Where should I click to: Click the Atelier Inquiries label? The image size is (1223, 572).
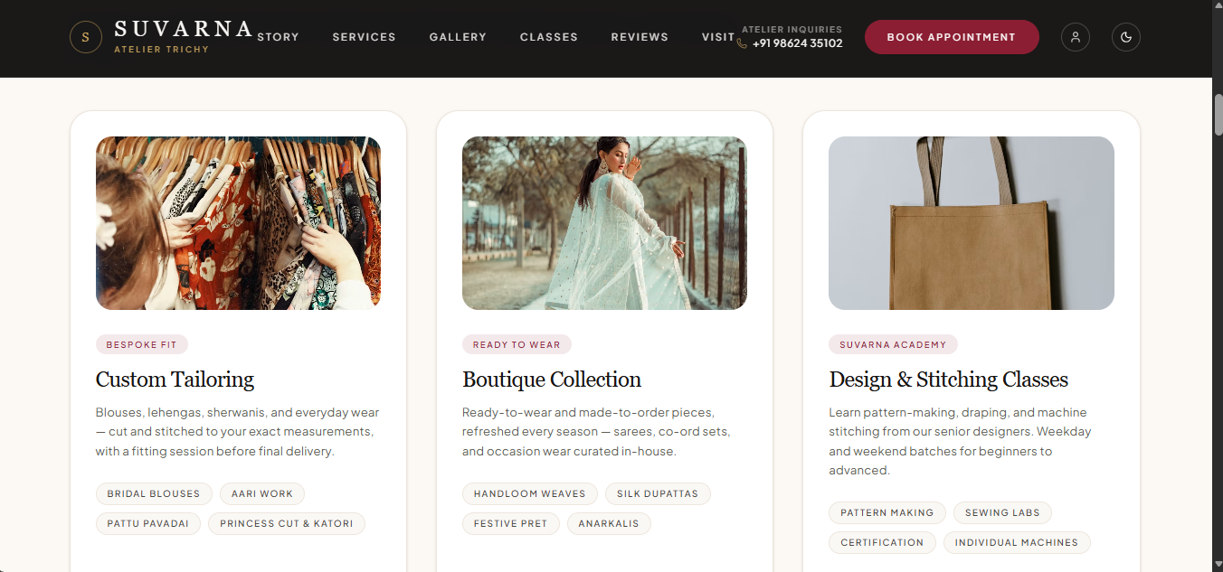pos(792,30)
